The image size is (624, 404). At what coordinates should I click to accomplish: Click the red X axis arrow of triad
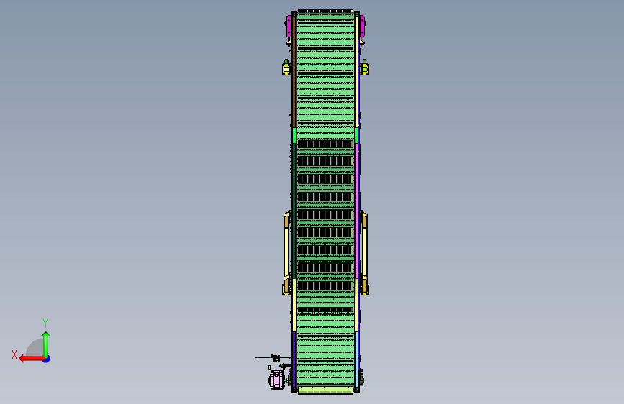coord(32,359)
